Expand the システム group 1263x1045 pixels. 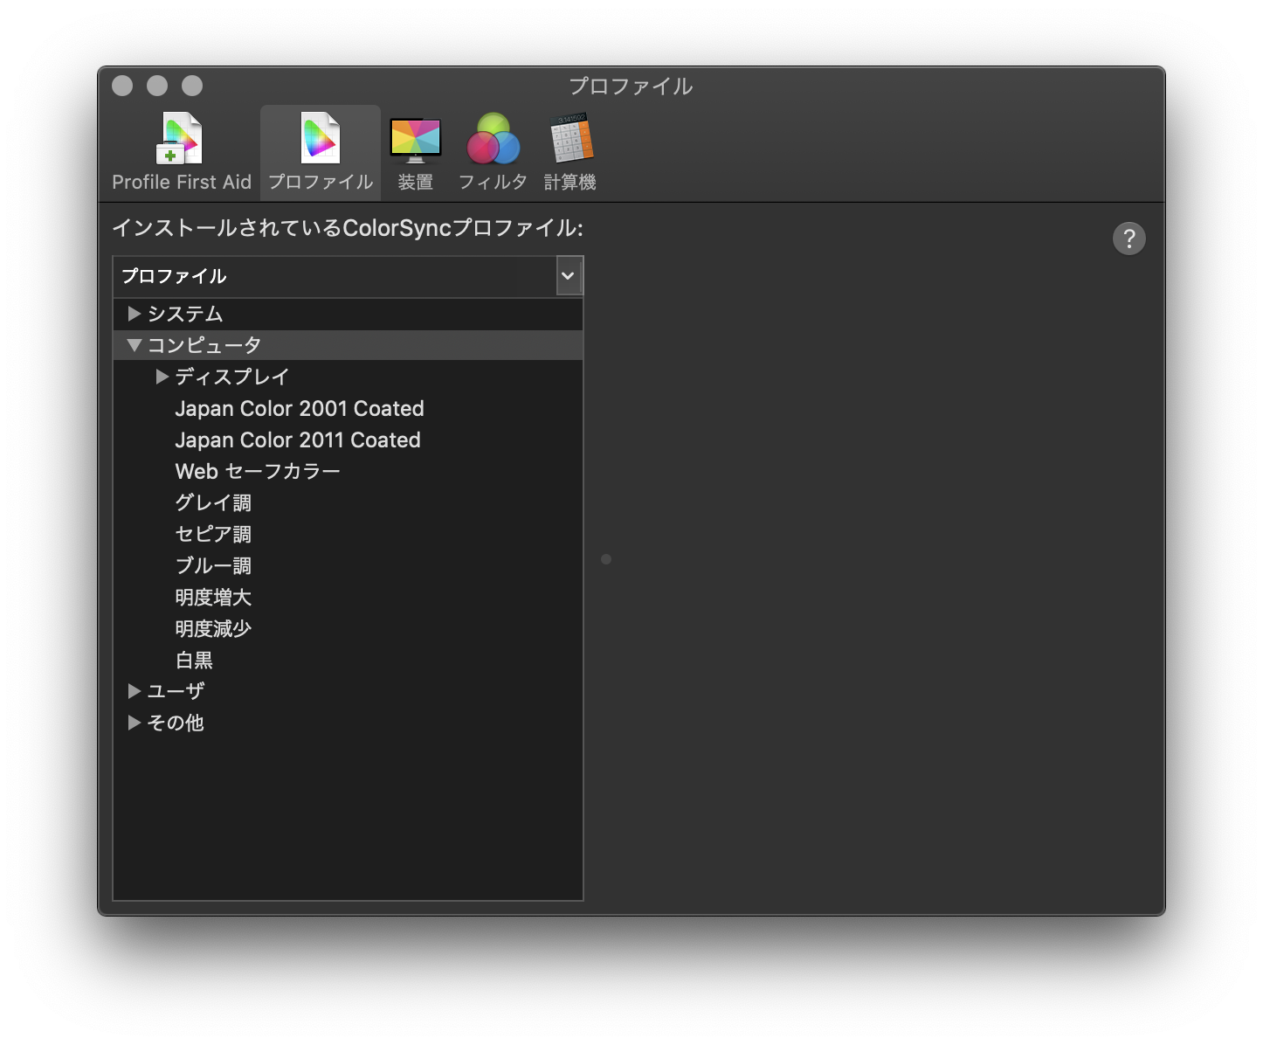coord(135,314)
